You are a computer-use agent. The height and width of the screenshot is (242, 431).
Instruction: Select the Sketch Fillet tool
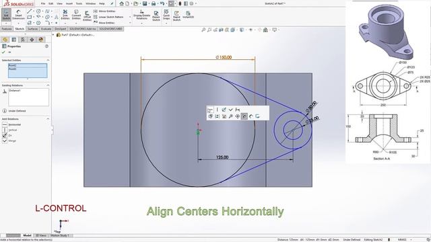tap(47, 23)
